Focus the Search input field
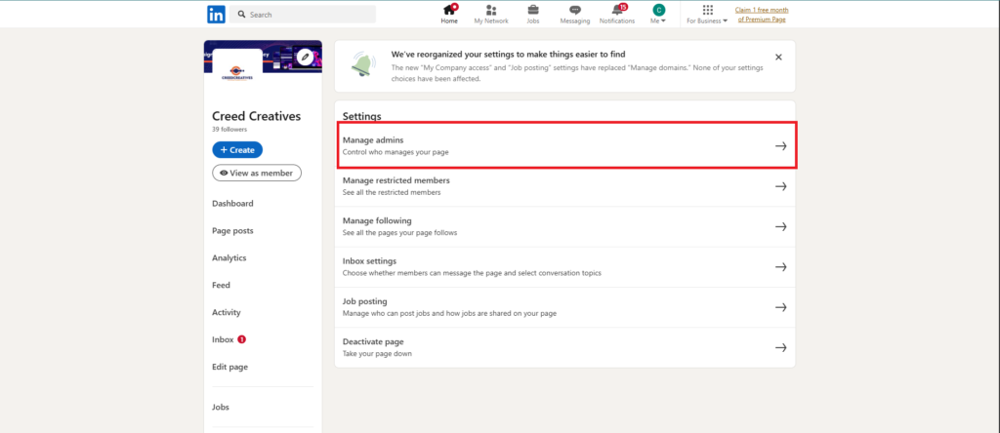This screenshot has width=1000, height=433. click(303, 14)
